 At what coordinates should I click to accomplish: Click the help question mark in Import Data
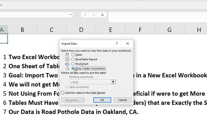pyautogui.click(x=117, y=43)
